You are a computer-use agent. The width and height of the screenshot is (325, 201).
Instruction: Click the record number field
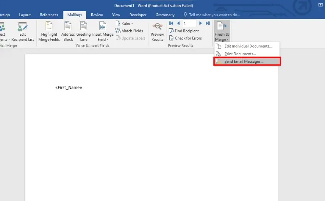(x=190, y=23)
